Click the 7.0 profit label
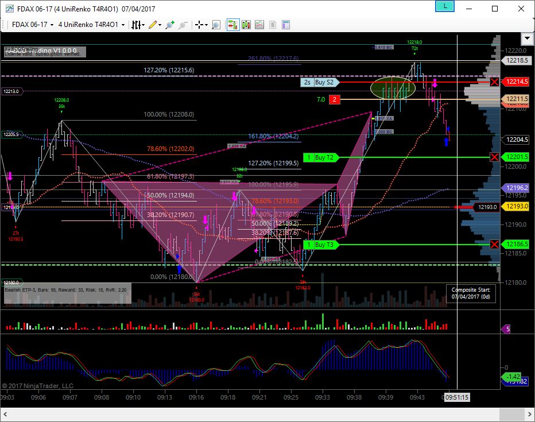 [321, 100]
